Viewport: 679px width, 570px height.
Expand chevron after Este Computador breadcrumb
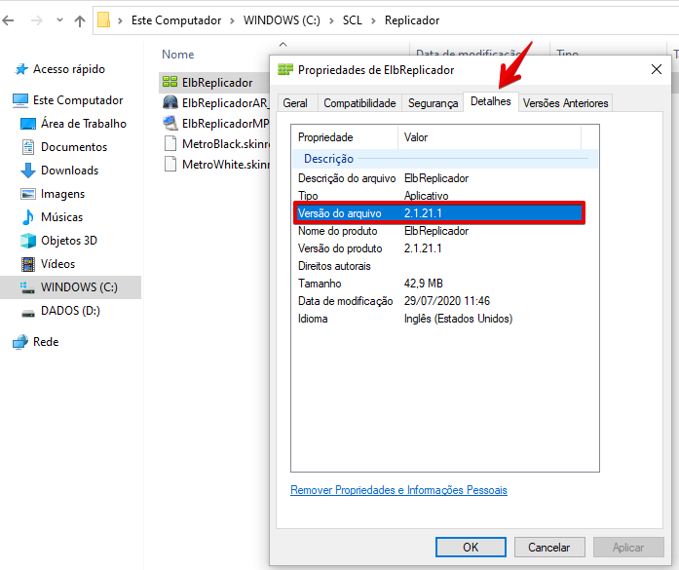point(233,20)
